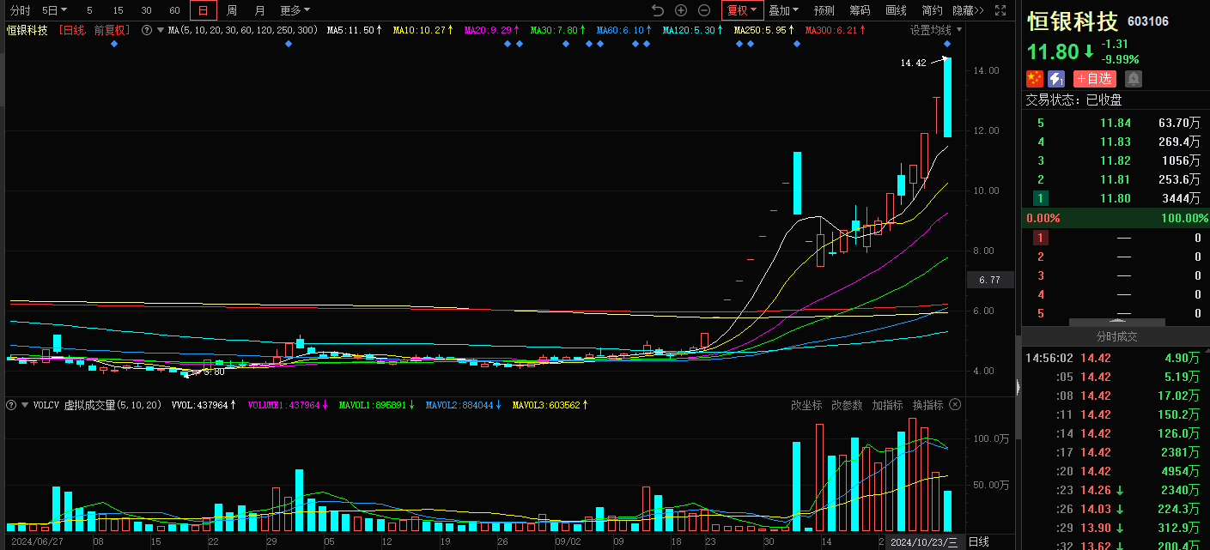
Task: Open the 设置均线 moving-average settings dropdown
Action: click(936, 30)
